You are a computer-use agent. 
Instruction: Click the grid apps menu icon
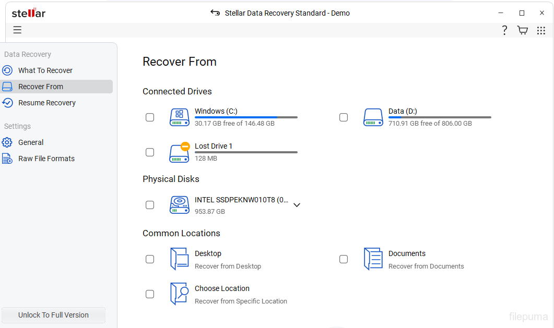point(541,30)
